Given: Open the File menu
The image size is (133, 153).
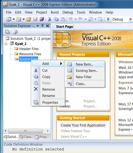Looking at the screenshot, I should point(9,12).
